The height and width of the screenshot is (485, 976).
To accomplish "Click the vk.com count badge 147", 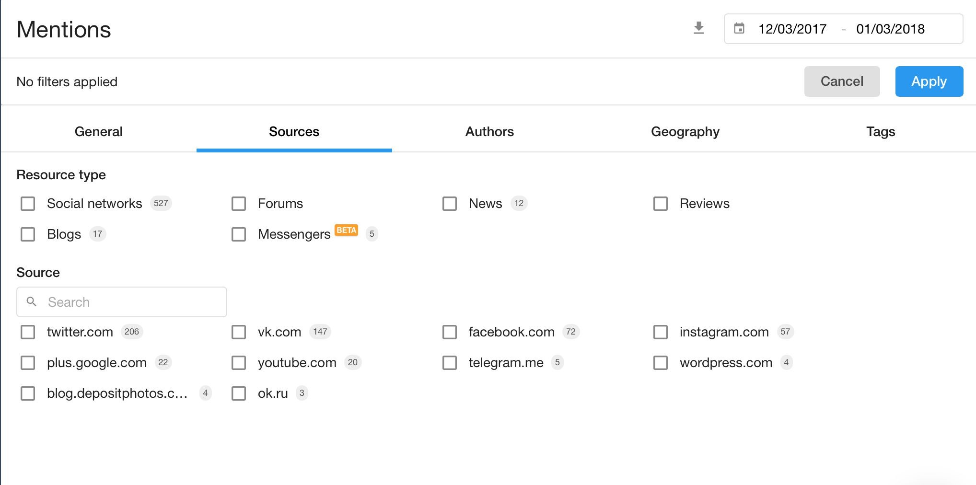I will [320, 332].
